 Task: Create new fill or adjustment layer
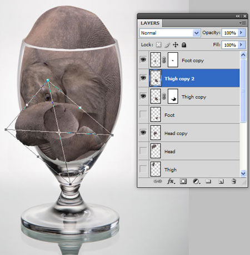click(x=196, y=181)
